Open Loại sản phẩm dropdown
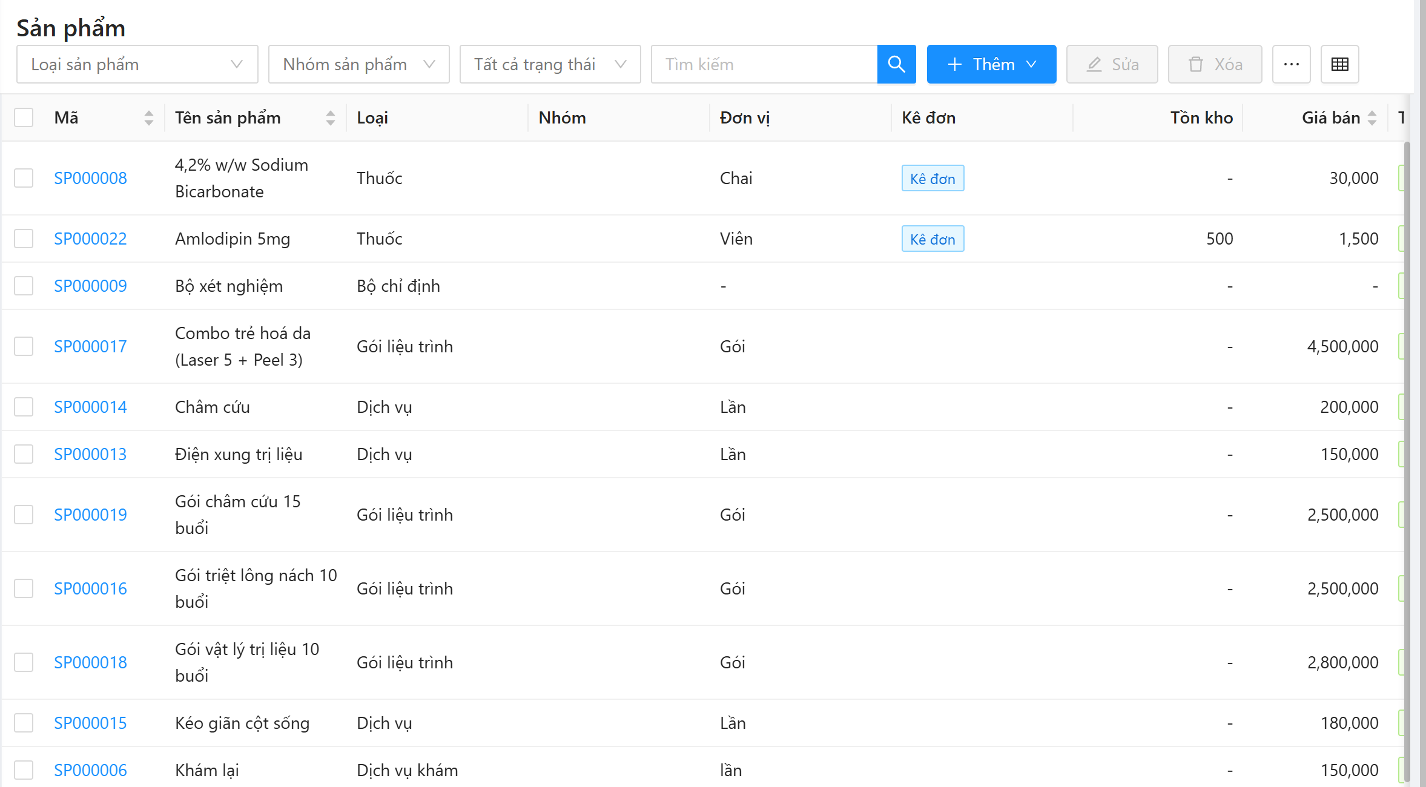Image resolution: width=1426 pixels, height=787 pixels. pyautogui.click(x=137, y=64)
